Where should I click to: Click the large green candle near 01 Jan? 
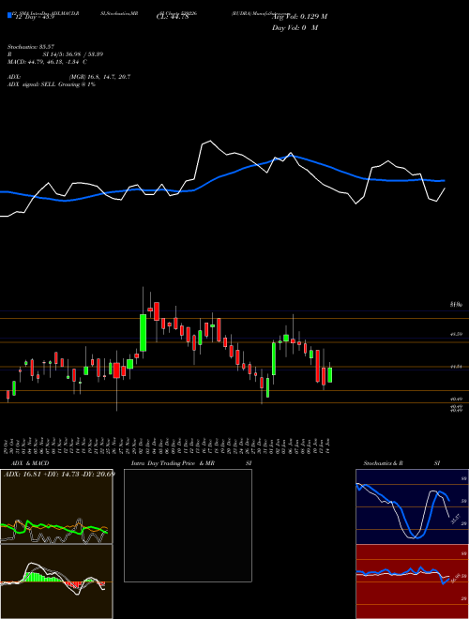point(274,359)
